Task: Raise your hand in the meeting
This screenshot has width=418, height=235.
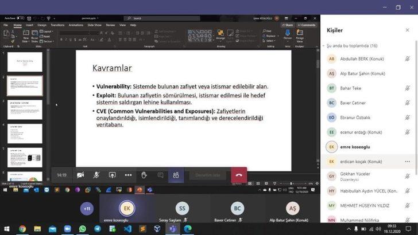Action: click(144, 175)
